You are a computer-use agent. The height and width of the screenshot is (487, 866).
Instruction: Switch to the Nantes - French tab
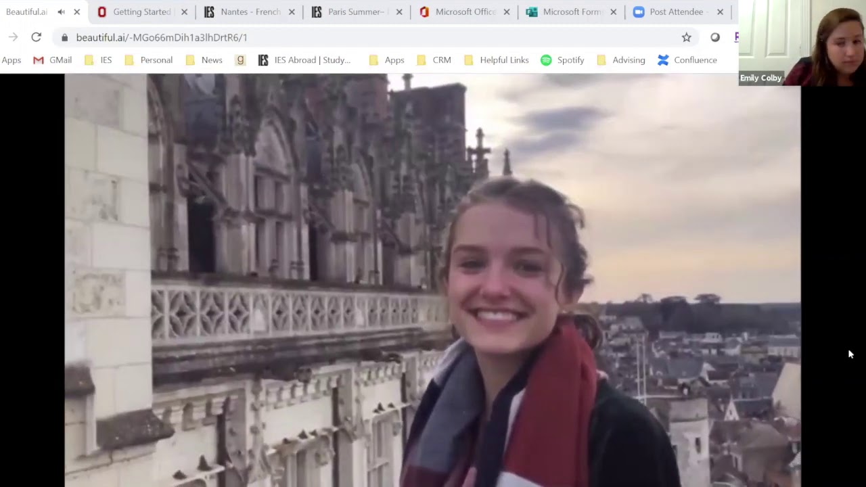250,12
